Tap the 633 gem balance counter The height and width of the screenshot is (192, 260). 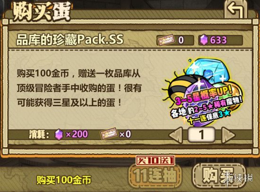[218, 40]
